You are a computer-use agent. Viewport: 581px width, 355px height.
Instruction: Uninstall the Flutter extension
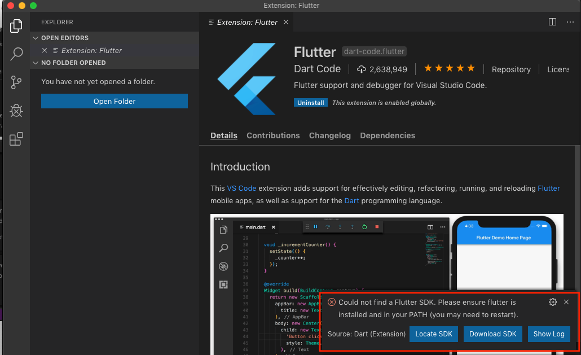[x=310, y=103]
